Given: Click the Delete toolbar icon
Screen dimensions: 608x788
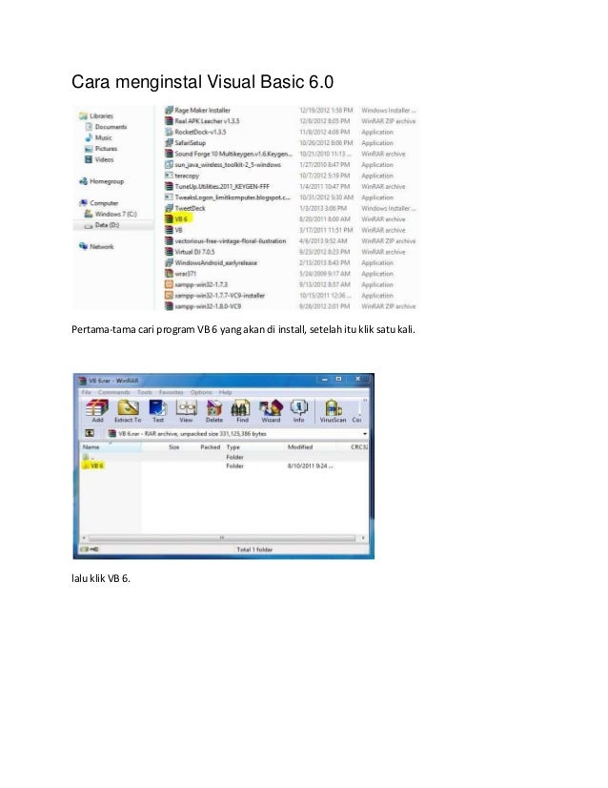Looking at the screenshot, I should (213, 410).
